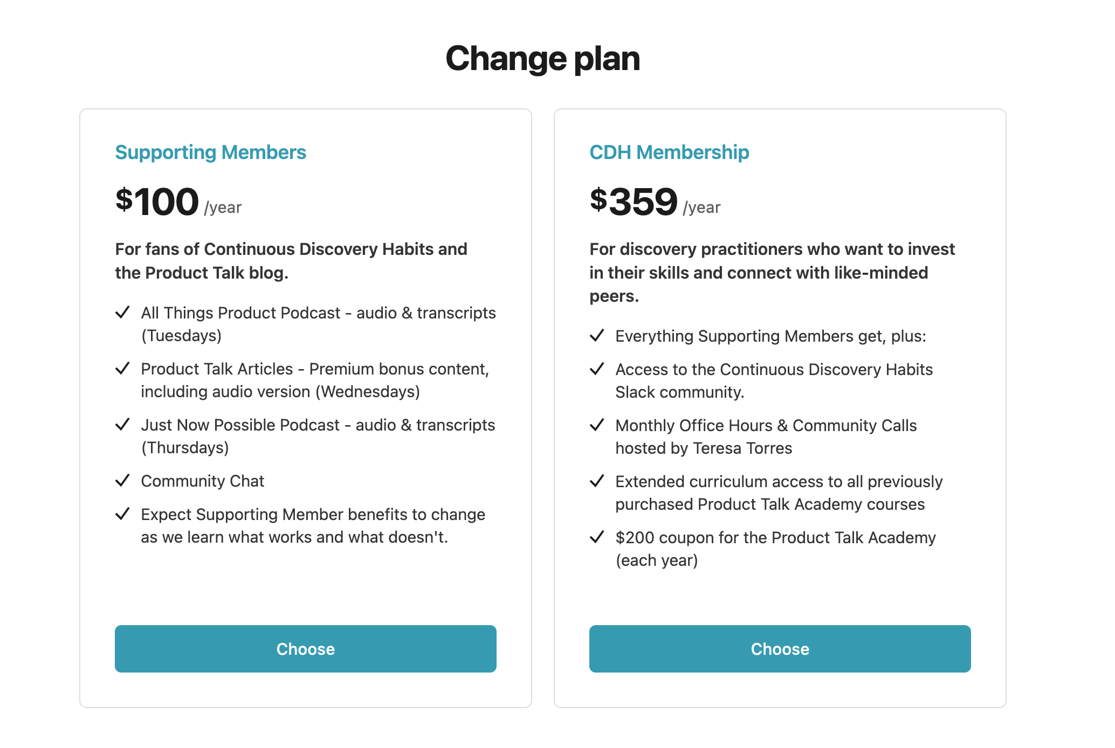This screenshot has width=1115, height=748.
Task: Click the checkmark beside Monthly Office Hours
Action: pyautogui.click(x=598, y=425)
